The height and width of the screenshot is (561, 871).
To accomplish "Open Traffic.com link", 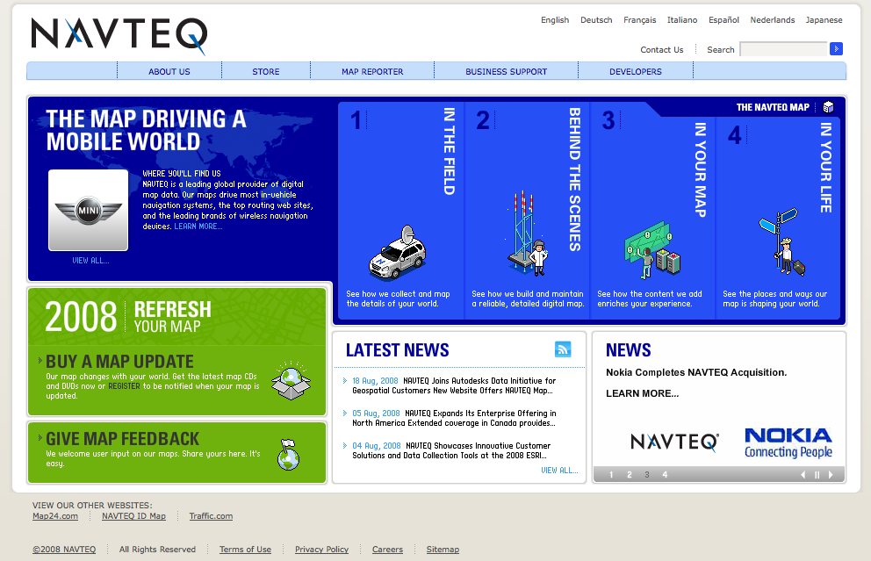I will point(211,516).
